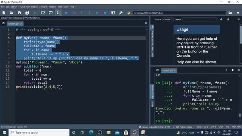The height and width of the screenshot is (136, 242).
Task: Remove all variables console icon
Action: point(233,70)
